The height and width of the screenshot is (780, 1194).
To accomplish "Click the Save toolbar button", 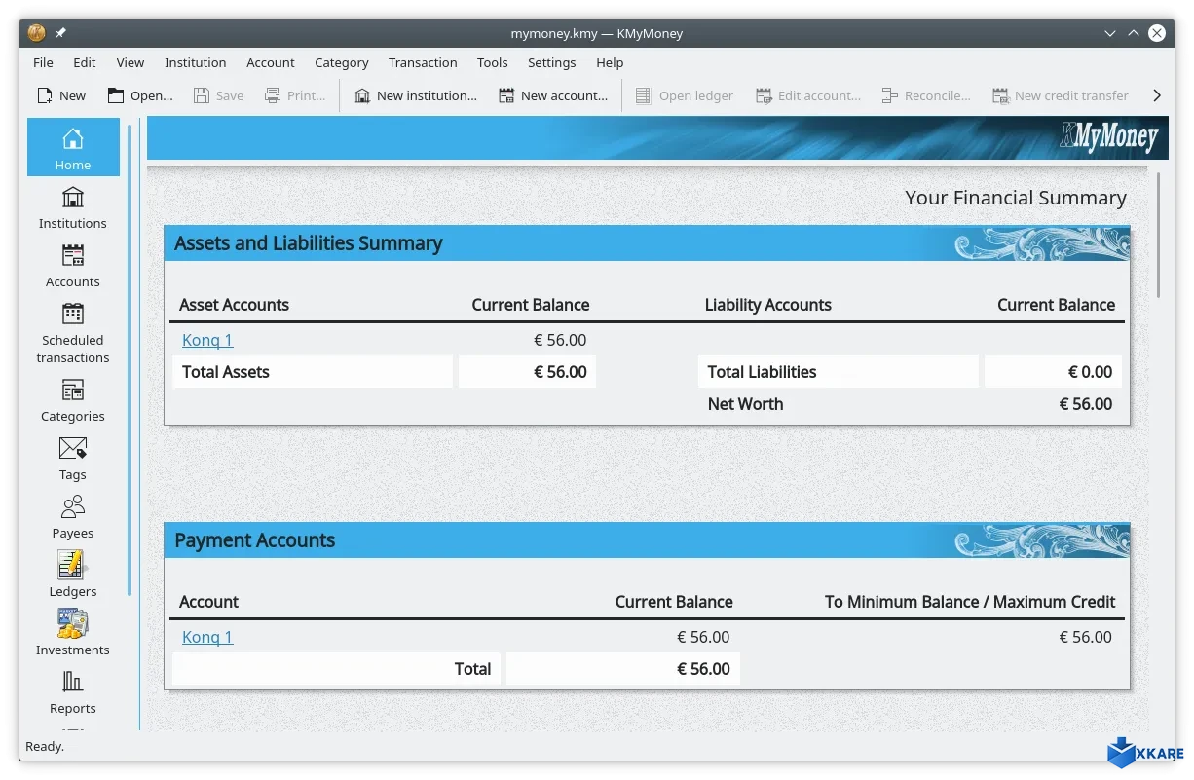I will [218, 95].
